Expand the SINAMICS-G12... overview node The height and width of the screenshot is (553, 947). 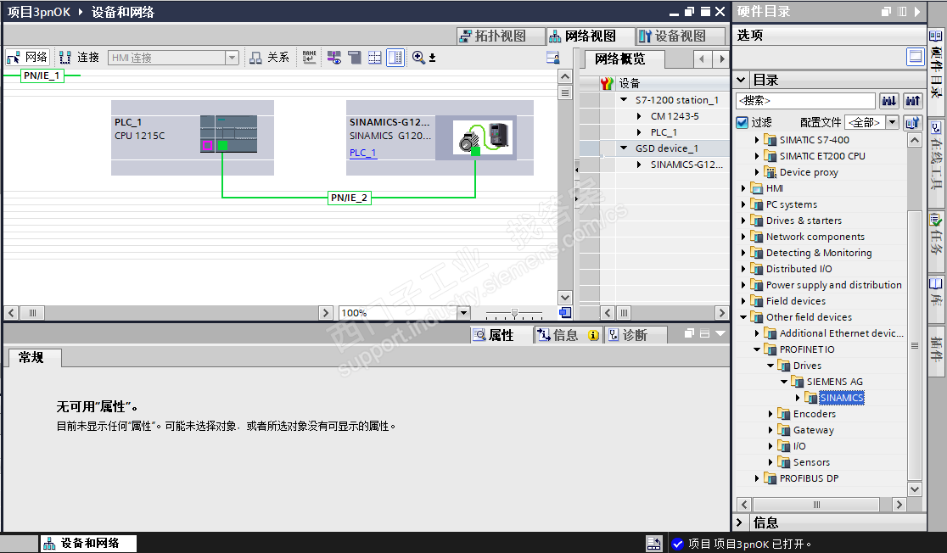[x=639, y=165]
